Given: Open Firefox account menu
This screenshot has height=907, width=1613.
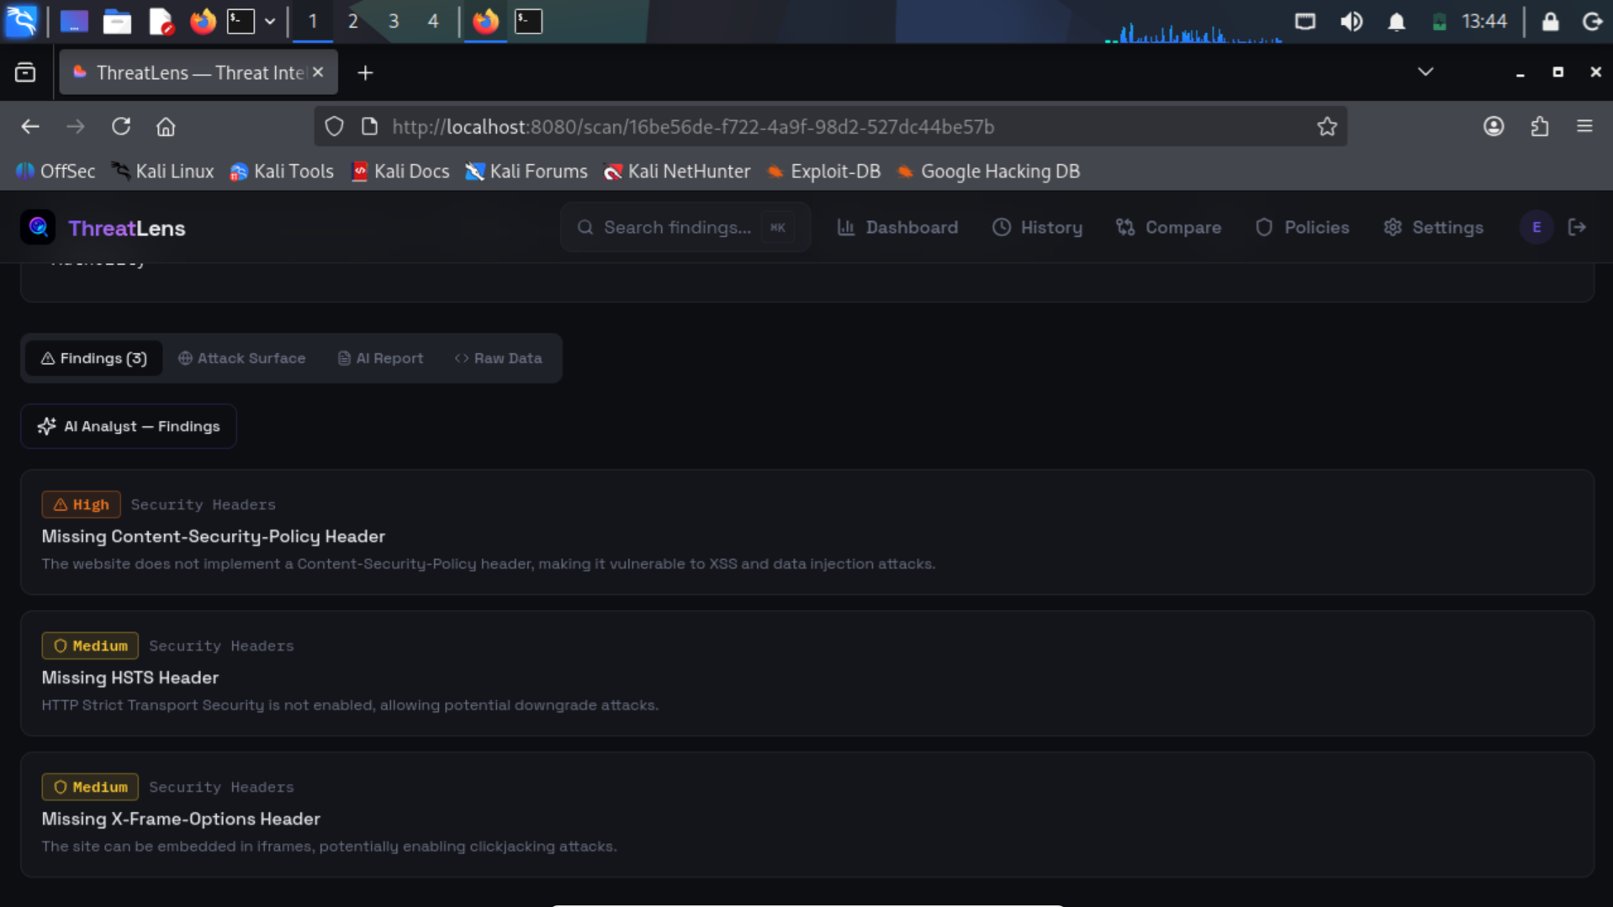Looking at the screenshot, I should tap(1494, 126).
